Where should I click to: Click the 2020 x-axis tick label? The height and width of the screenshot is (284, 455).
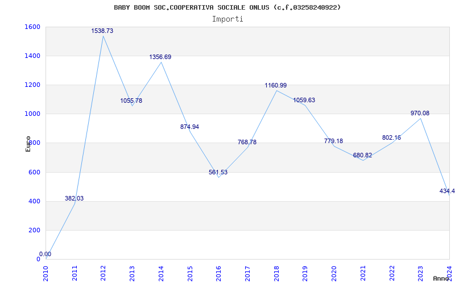tap(334, 273)
